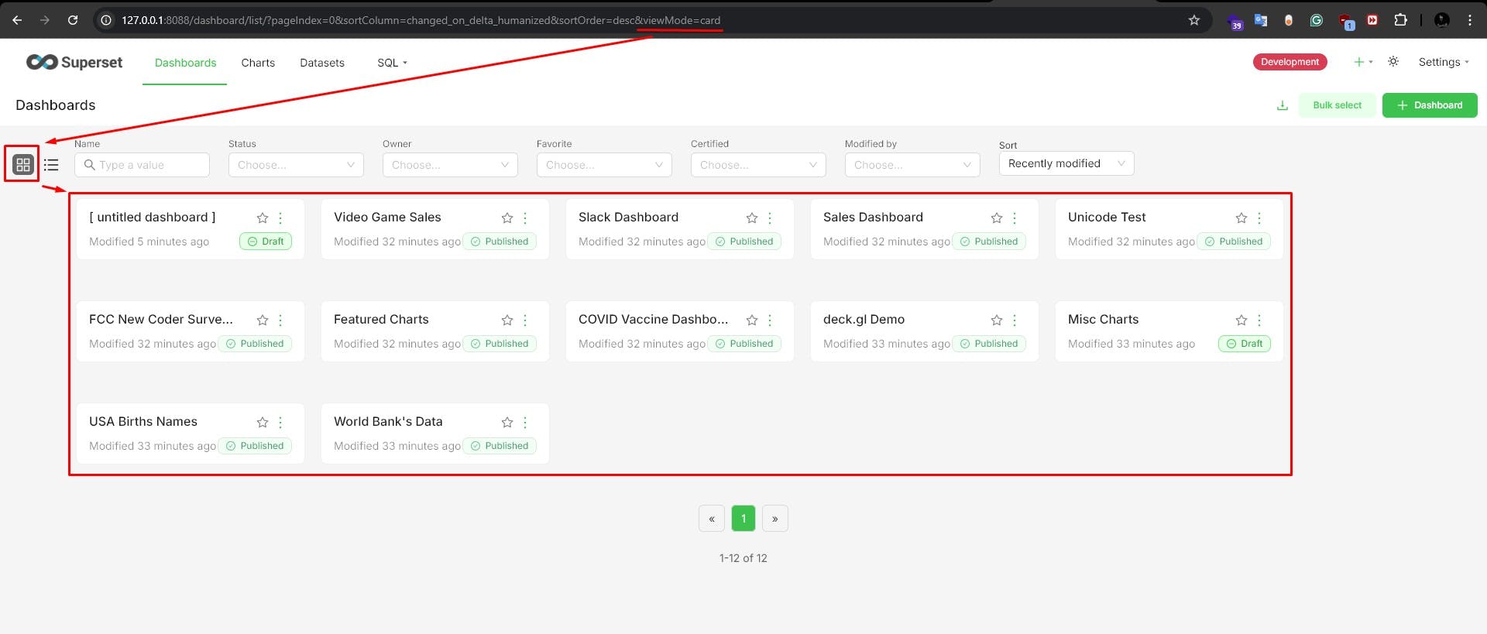Click the Development environment badge
Viewport: 1487px width, 634px height.
1290,62
